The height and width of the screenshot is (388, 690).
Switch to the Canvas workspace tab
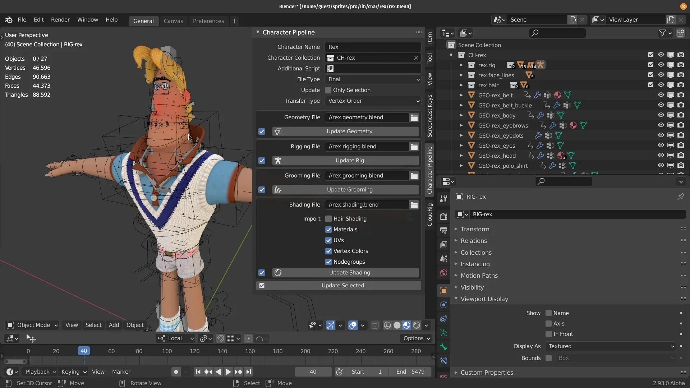click(x=173, y=21)
